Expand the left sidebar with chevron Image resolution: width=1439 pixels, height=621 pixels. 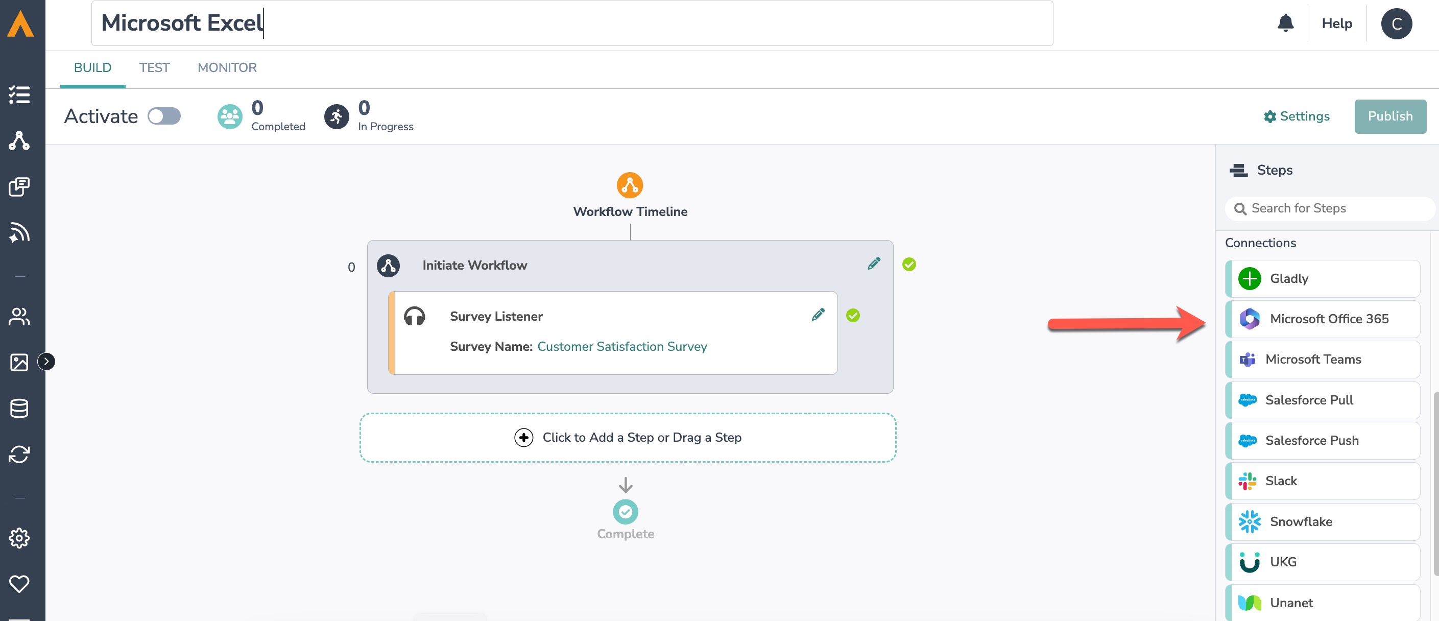pos(46,362)
